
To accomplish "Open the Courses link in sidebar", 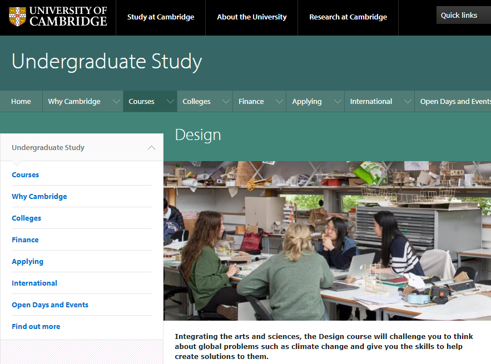I will pos(26,175).
